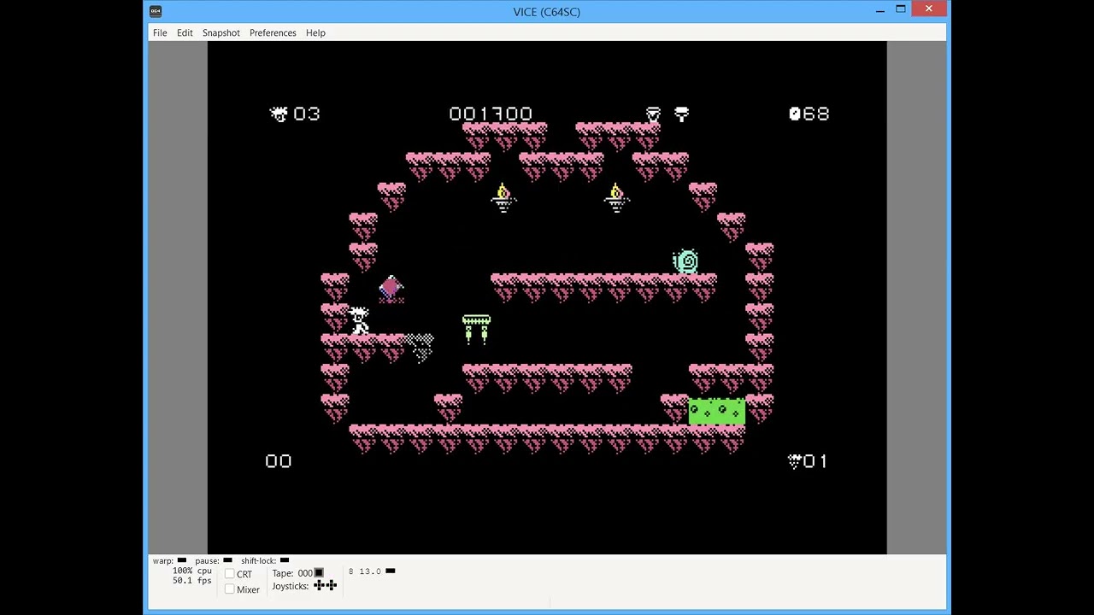Open the Help menu
Image resolution: width=1094 pixels, height=615 pixels.
pos(315,32)
